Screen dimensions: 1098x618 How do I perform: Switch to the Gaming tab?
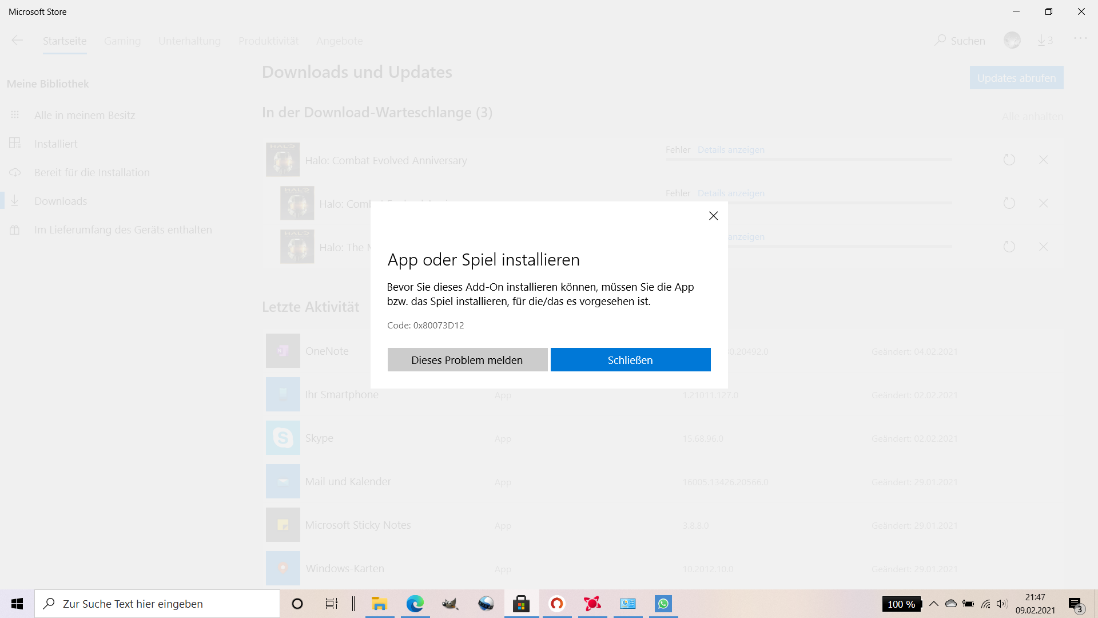tap(122, 41)
